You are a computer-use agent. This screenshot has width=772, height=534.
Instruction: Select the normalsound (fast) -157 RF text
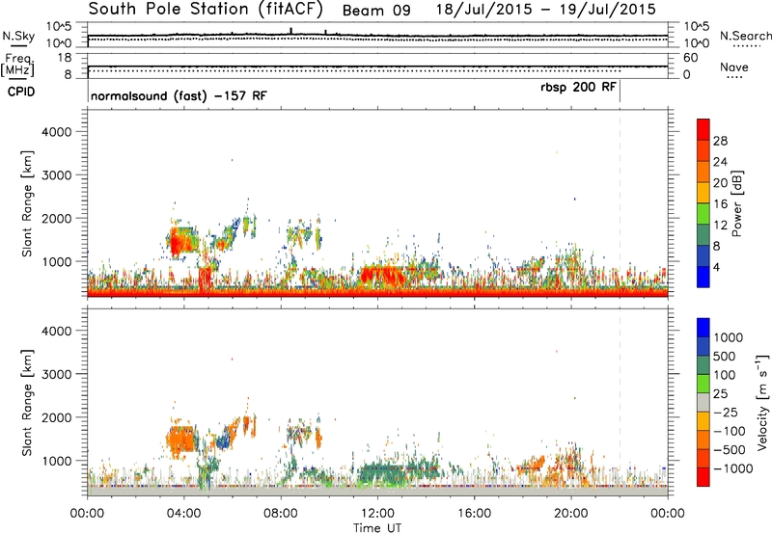(179, 95)
